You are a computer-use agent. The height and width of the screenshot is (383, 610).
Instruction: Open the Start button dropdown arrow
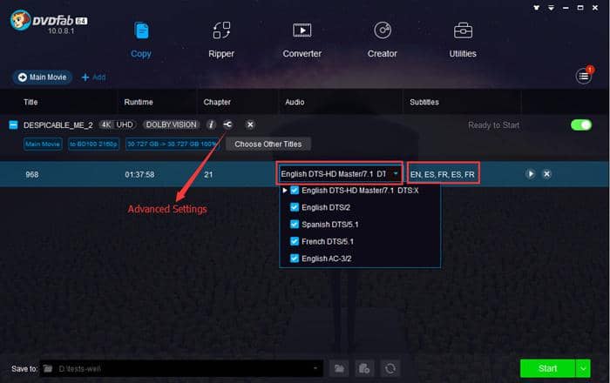click(x=583, y=368)
